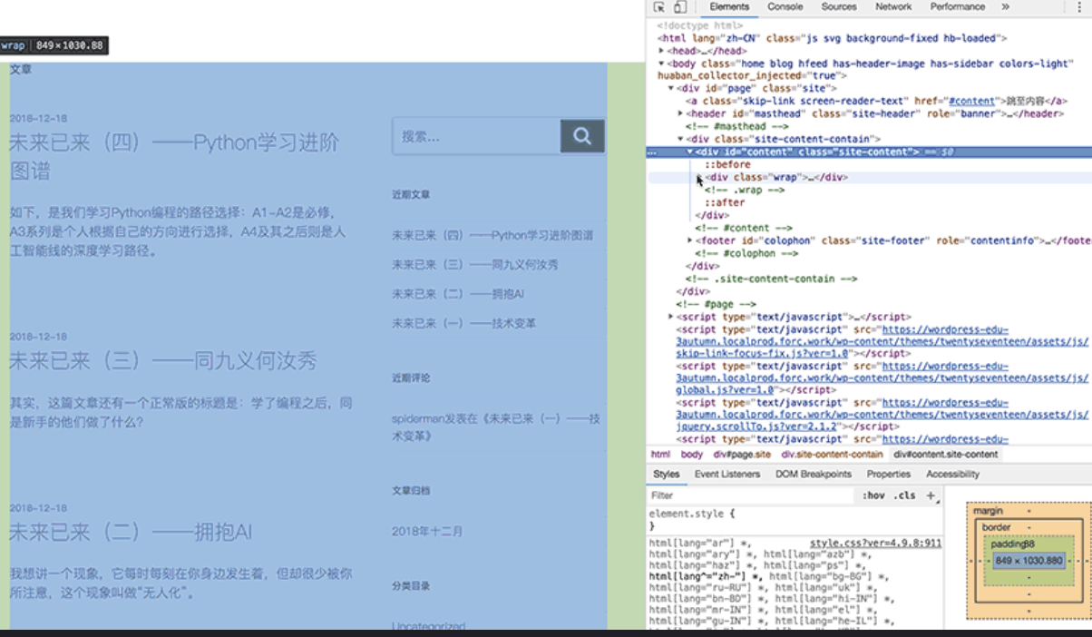Open post 未来已来（四）Python学习进阶图谱 title
This screenshot has width=1092, height=637.
click(174, 156)
